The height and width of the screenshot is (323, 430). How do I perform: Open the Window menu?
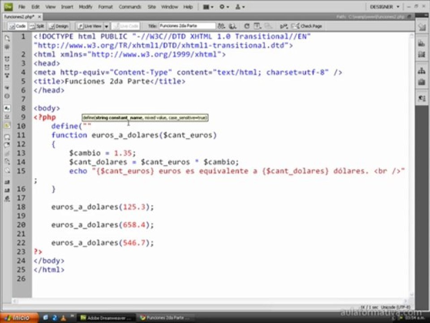tap(169, 7)
